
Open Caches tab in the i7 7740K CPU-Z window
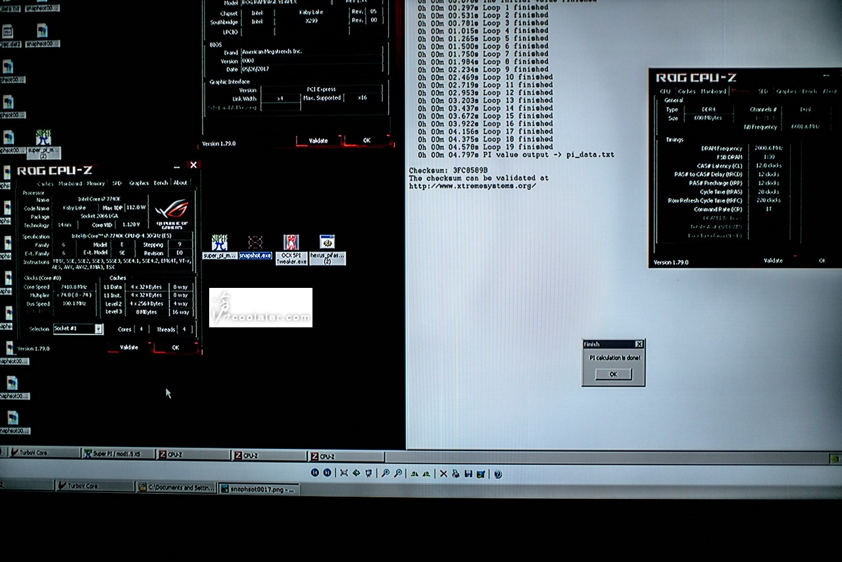[45, 183]
